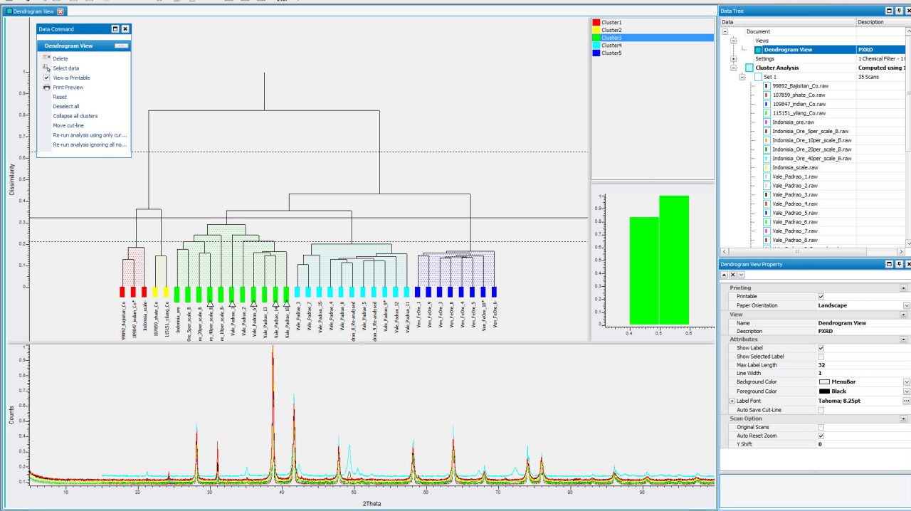Viewport: 911px width, 511px height.
Task: Click the X icon in property toolbar
Action: [733, 274]
